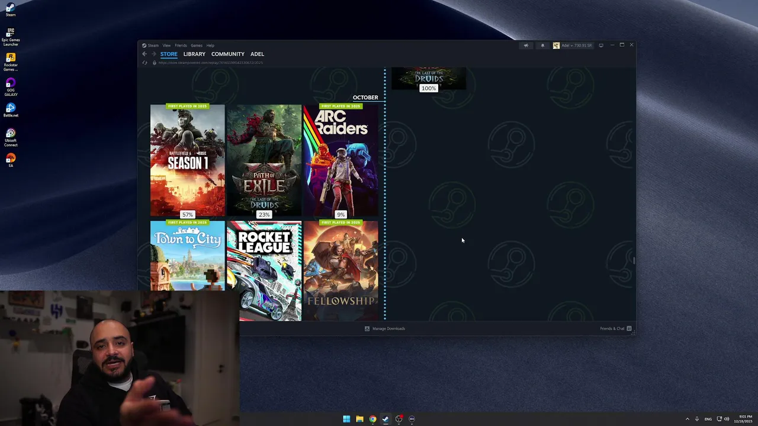Open the ARC Raiders cover
This screenshot has height=426, width=758.
tap(341, 160)
